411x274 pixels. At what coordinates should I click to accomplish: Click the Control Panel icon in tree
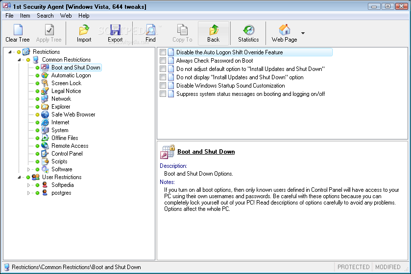tap(45, 154)
